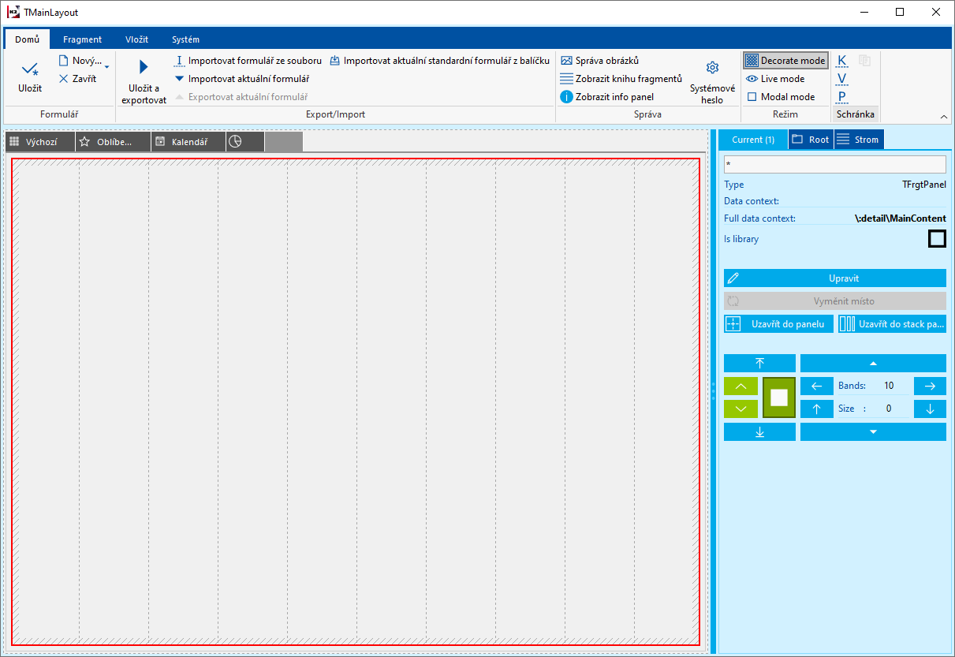Click the P clipboard button

click(842, 97)
